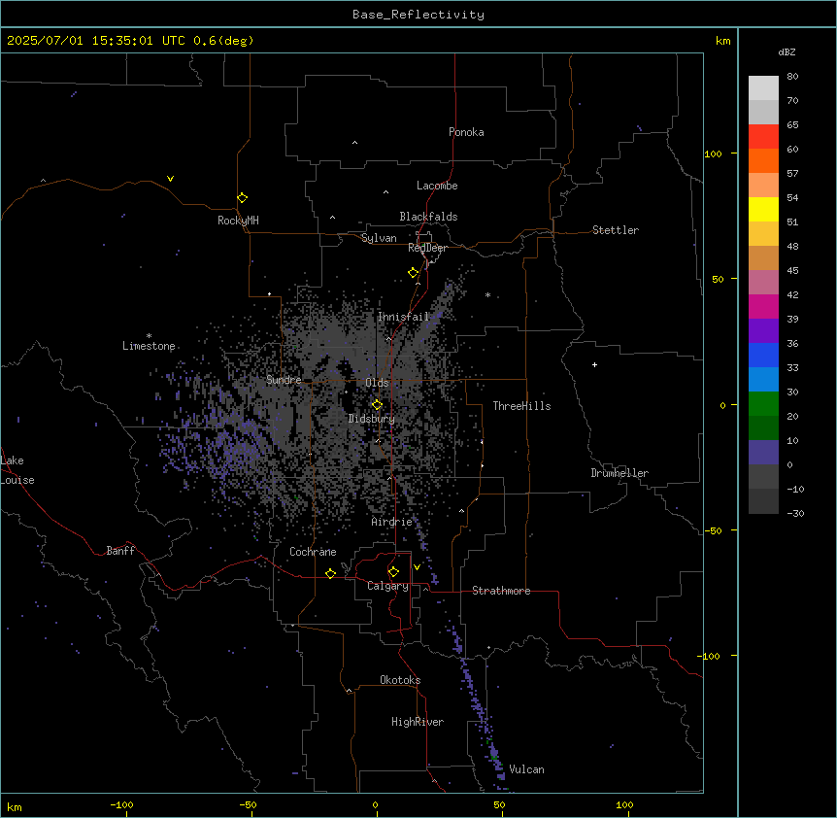Click the Sundre town label
This screenshot has width=837, height=818.
point(284,380)
